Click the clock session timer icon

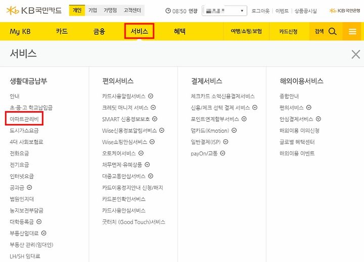click(168, 11)
